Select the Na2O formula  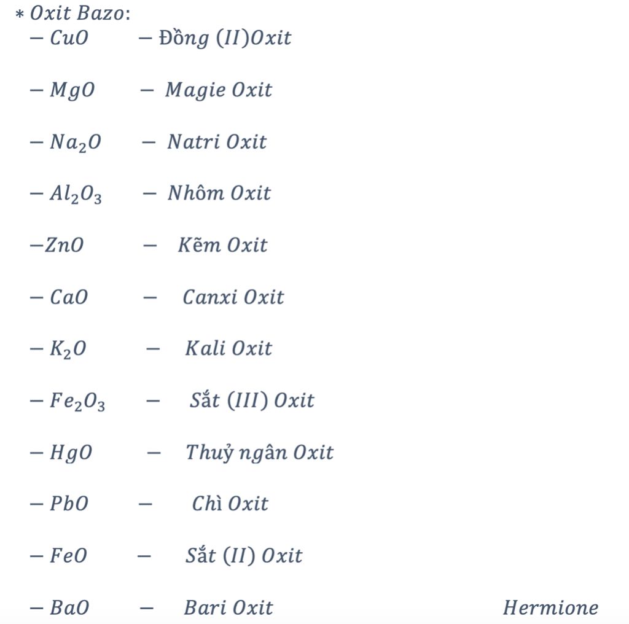pyautogui.click(x=76, y=142)
